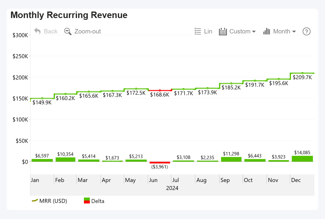The image size is (325, 219).
Task: Click the $50K y-axis label
Action: [x=22, y=141]
